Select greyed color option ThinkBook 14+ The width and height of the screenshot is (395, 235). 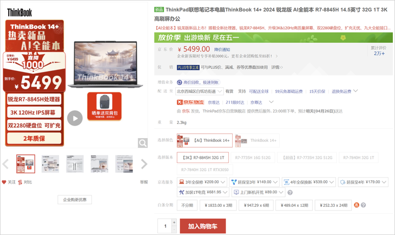coord(256,140)
